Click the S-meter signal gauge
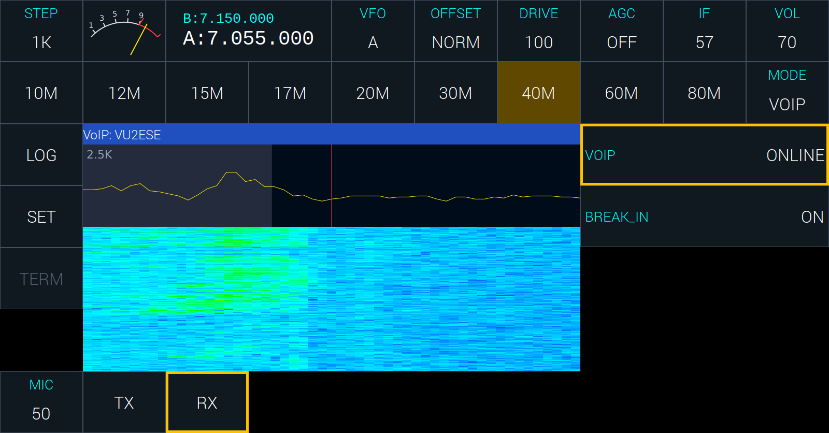The image size is (829, 433). coord(124,31)
